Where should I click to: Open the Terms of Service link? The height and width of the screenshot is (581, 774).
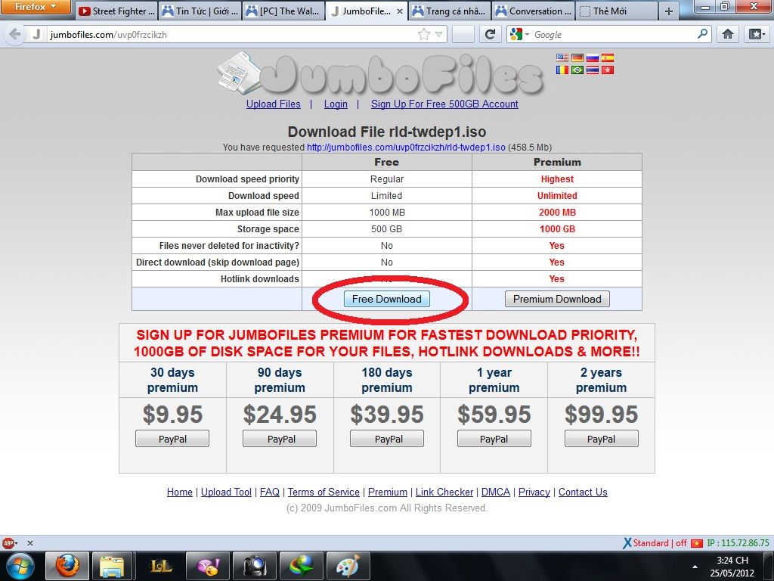(x=324, y=492)
